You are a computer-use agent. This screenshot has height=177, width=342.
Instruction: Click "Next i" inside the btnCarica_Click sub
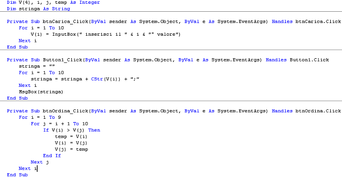click(x=28, y=41)
